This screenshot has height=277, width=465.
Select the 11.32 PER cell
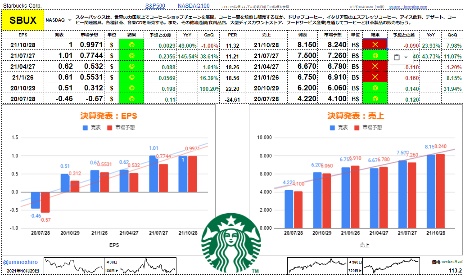point(232,45)
